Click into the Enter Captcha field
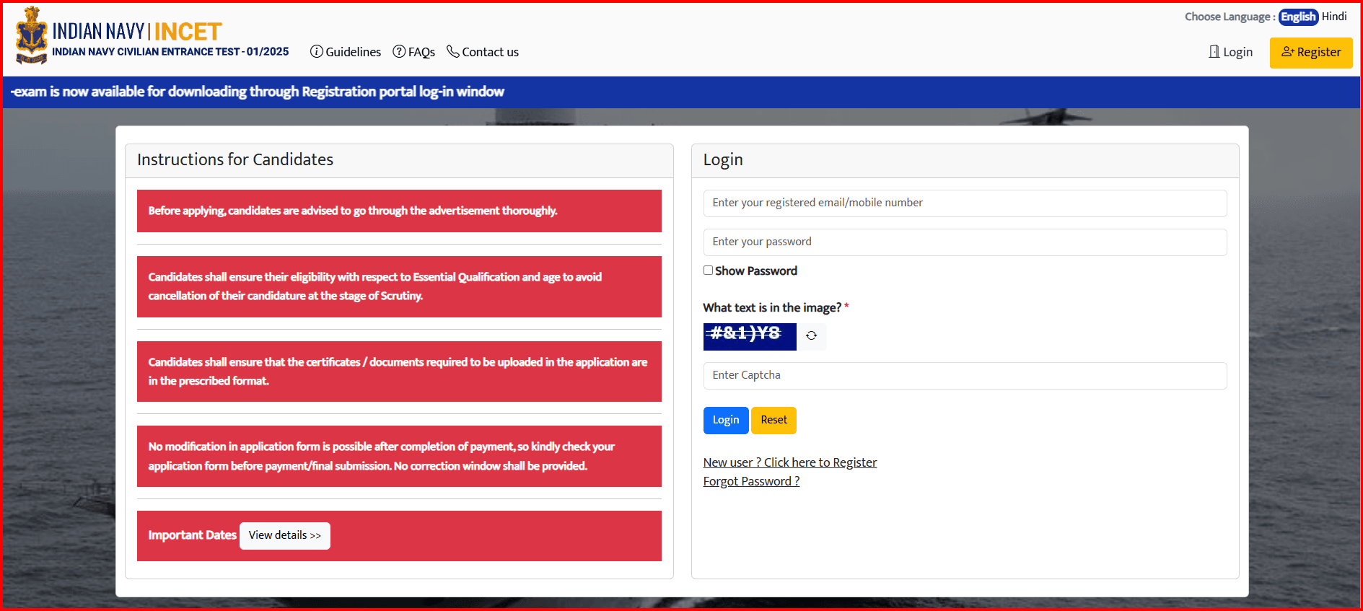The width and height of the screenshot is (1363, 611). pos(965,376)
